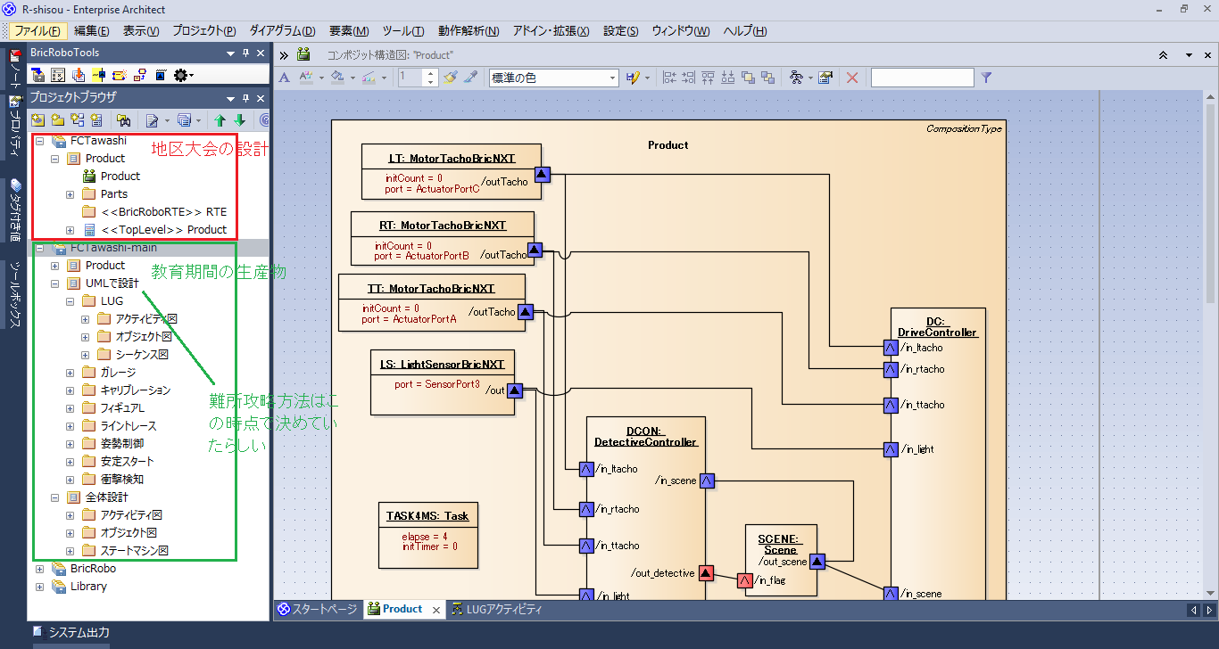
Task: Click the checklist icon in BricRoboTools toolbar
Action: 58,75
